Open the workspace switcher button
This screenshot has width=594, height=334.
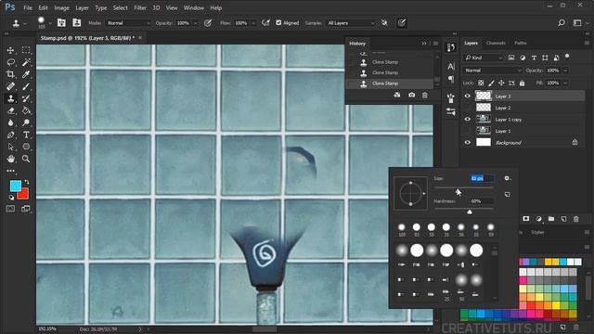coord(577,23)
